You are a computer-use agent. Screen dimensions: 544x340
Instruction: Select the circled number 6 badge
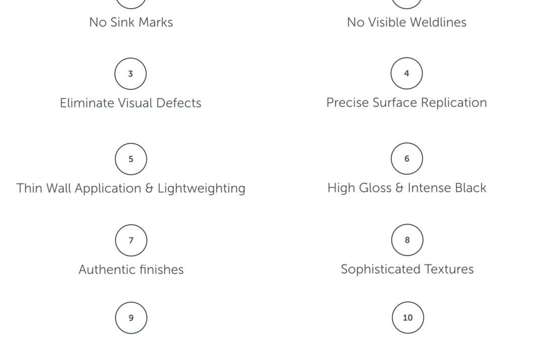(406, 159)
